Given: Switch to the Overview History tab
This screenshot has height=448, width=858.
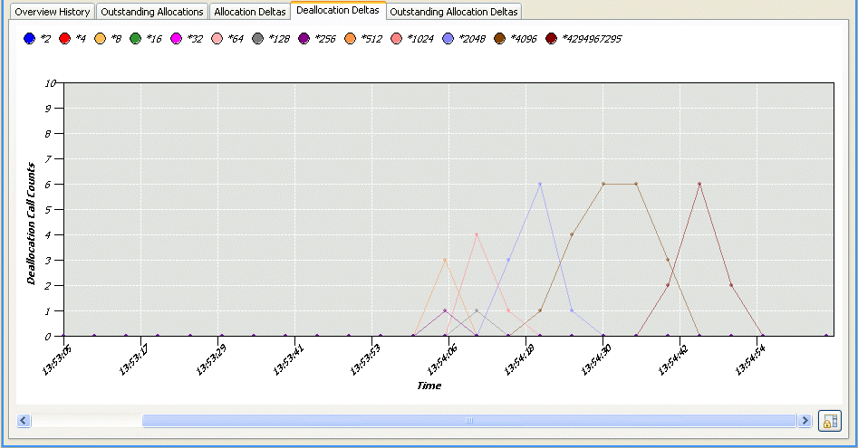Looking at the screenshot, I should pos(53,12).
